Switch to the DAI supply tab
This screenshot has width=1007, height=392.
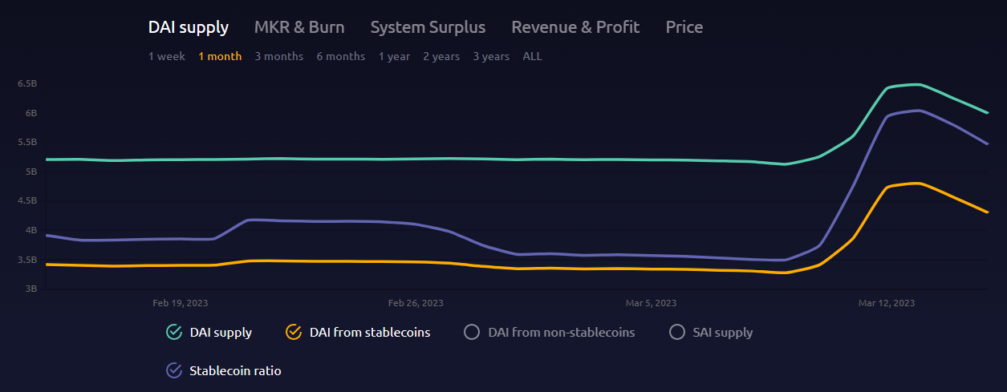[189, 27]
